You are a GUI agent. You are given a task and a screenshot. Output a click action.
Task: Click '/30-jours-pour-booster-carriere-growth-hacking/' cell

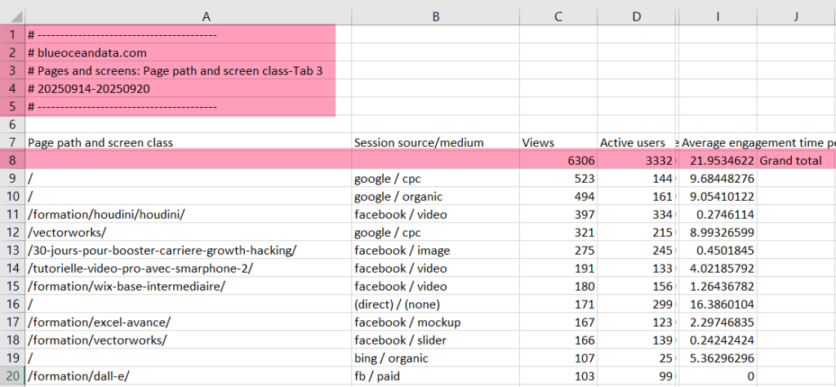pos(189,250)
